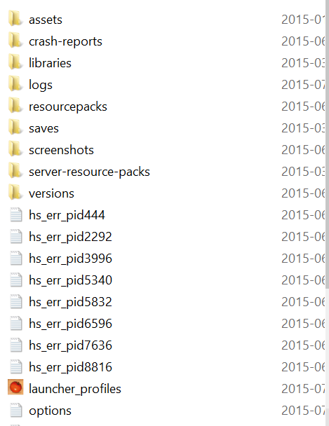Select the saves folder name
Viewport: 329px width, 426px height.
(43, 128)
